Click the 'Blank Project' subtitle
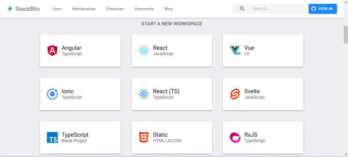This screenshot has width=348, height=157. 74,141
